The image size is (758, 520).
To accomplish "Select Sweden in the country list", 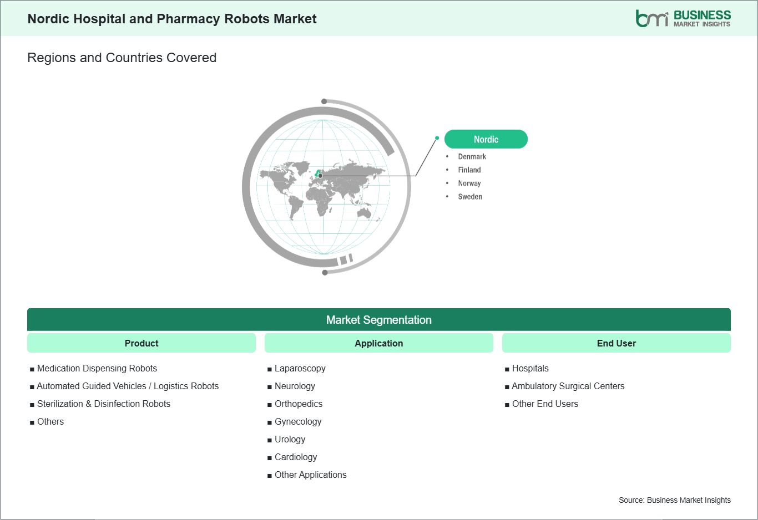I will click(470, 197).
